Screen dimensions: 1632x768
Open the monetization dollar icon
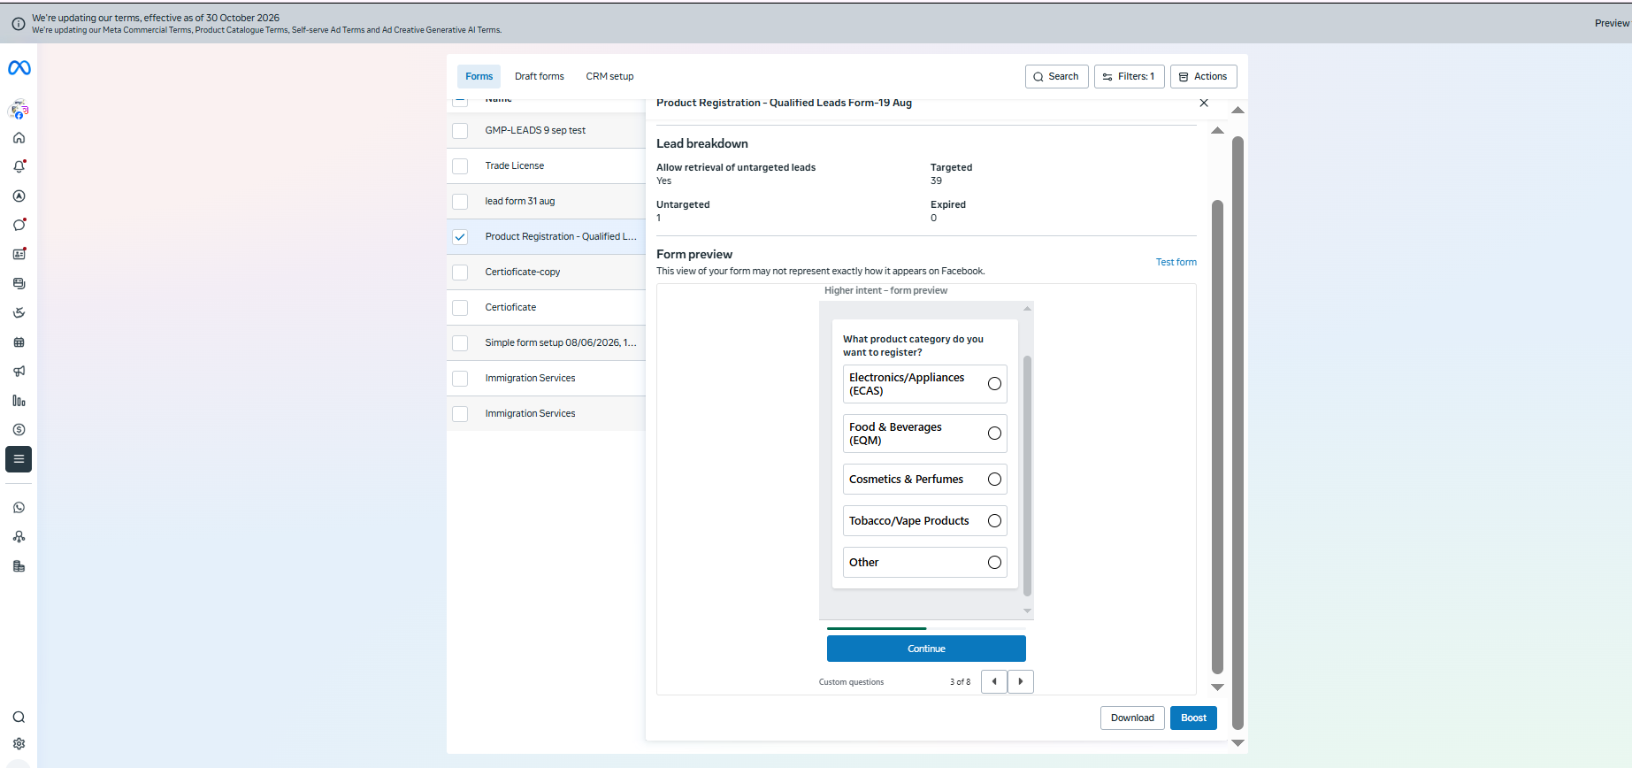(x=19, y=430)
